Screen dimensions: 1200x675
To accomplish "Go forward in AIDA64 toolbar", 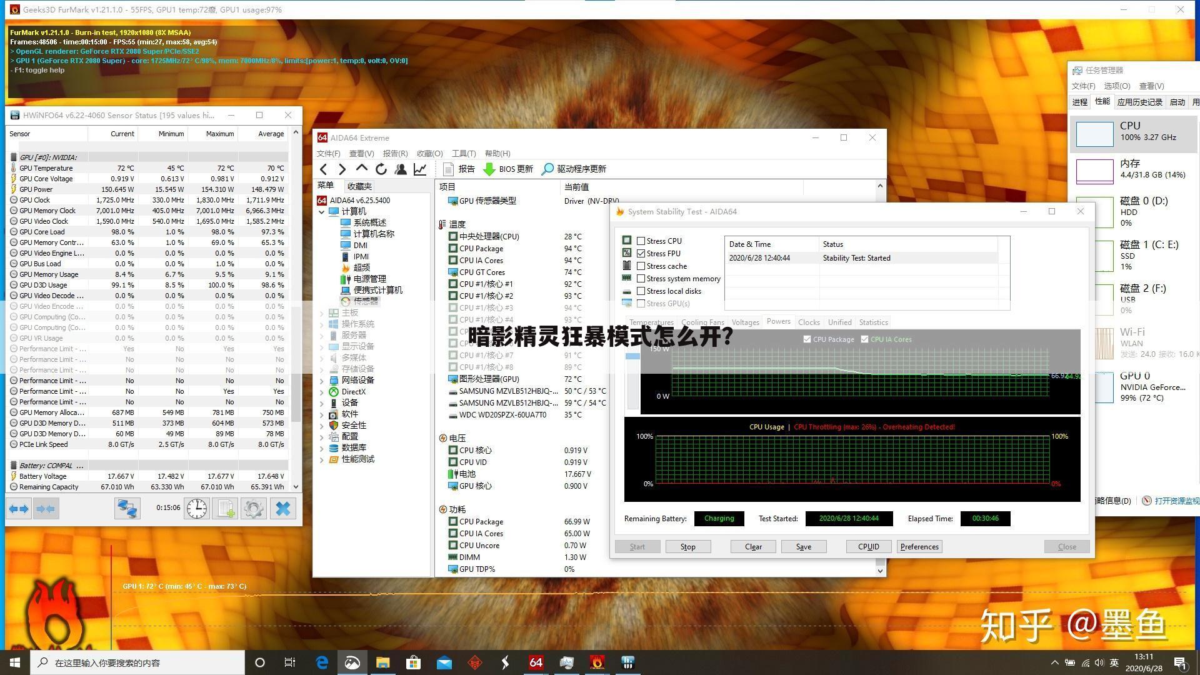I will [x=342, y=169].
